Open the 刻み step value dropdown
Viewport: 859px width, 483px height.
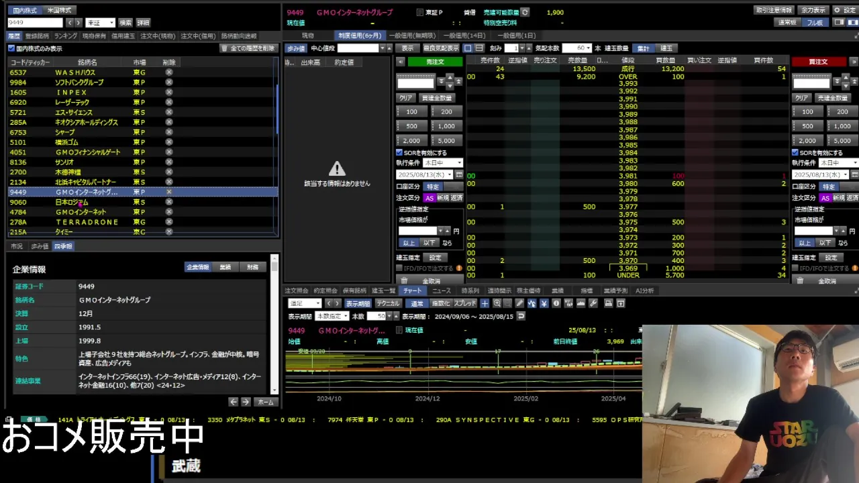523,48
